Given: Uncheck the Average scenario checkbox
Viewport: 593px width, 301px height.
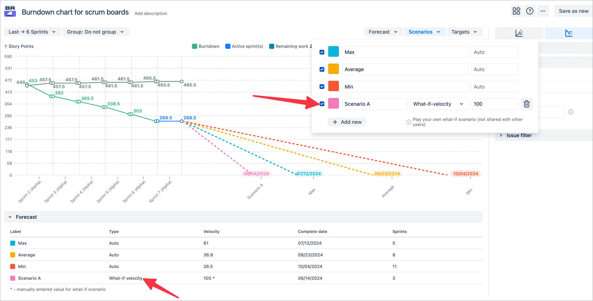Looking at the screenshot, I should (x=322, y=70).
